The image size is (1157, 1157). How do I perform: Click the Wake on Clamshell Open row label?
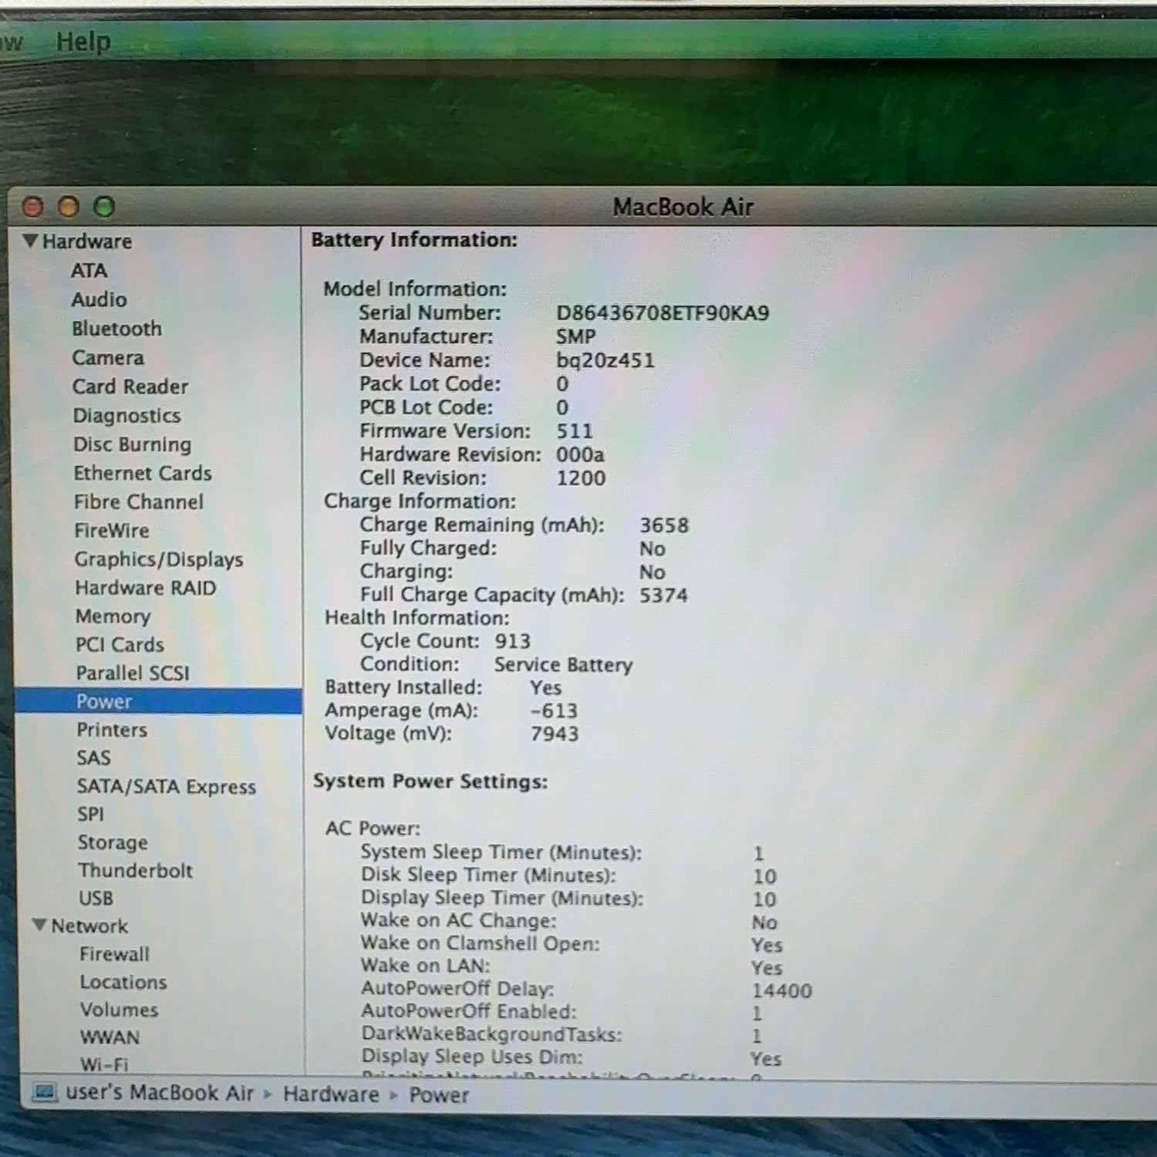[480, 943]
